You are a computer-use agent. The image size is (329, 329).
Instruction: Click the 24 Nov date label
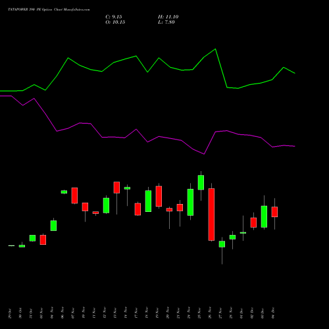[x=189, y=313]
